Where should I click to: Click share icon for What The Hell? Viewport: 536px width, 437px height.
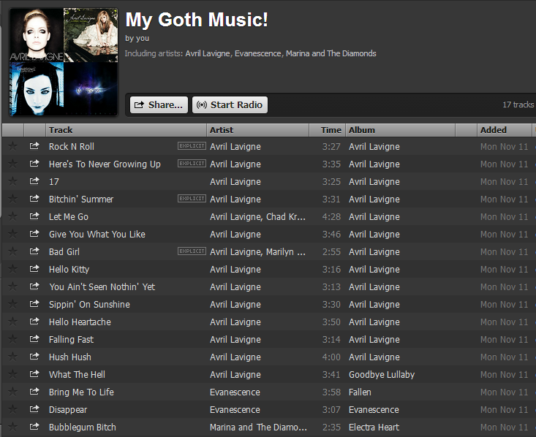(34, 374)
